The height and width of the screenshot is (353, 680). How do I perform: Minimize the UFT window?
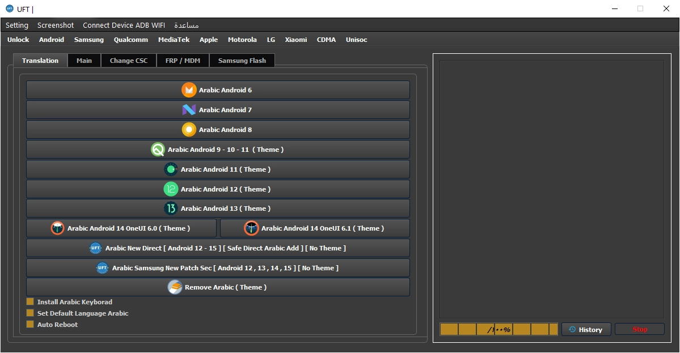615,8
